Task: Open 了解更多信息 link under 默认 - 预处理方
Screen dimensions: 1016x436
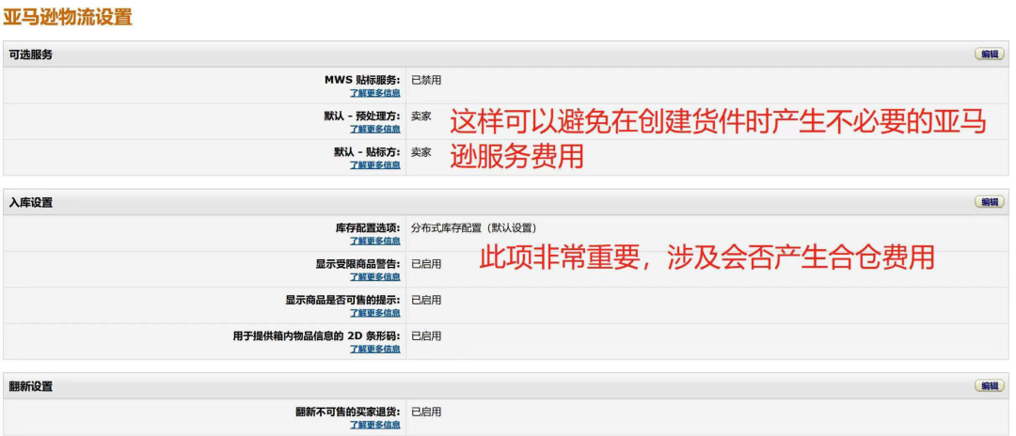Action: 375,130
